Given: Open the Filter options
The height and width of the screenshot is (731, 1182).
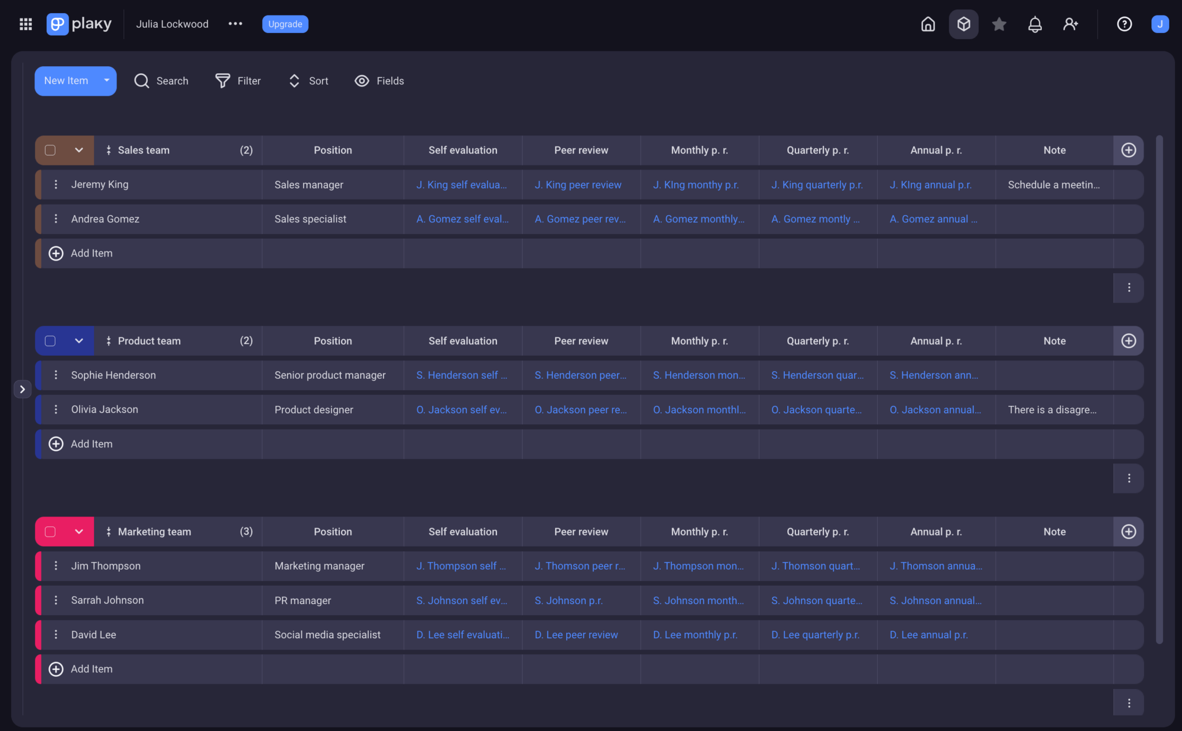Looking at the screenshot, I should coord(238,81).
